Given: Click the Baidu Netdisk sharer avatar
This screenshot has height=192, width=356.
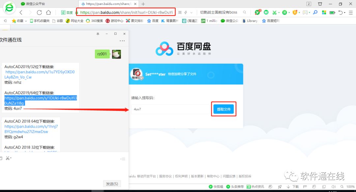Looking at the screenshot, I should pos(137,74).
